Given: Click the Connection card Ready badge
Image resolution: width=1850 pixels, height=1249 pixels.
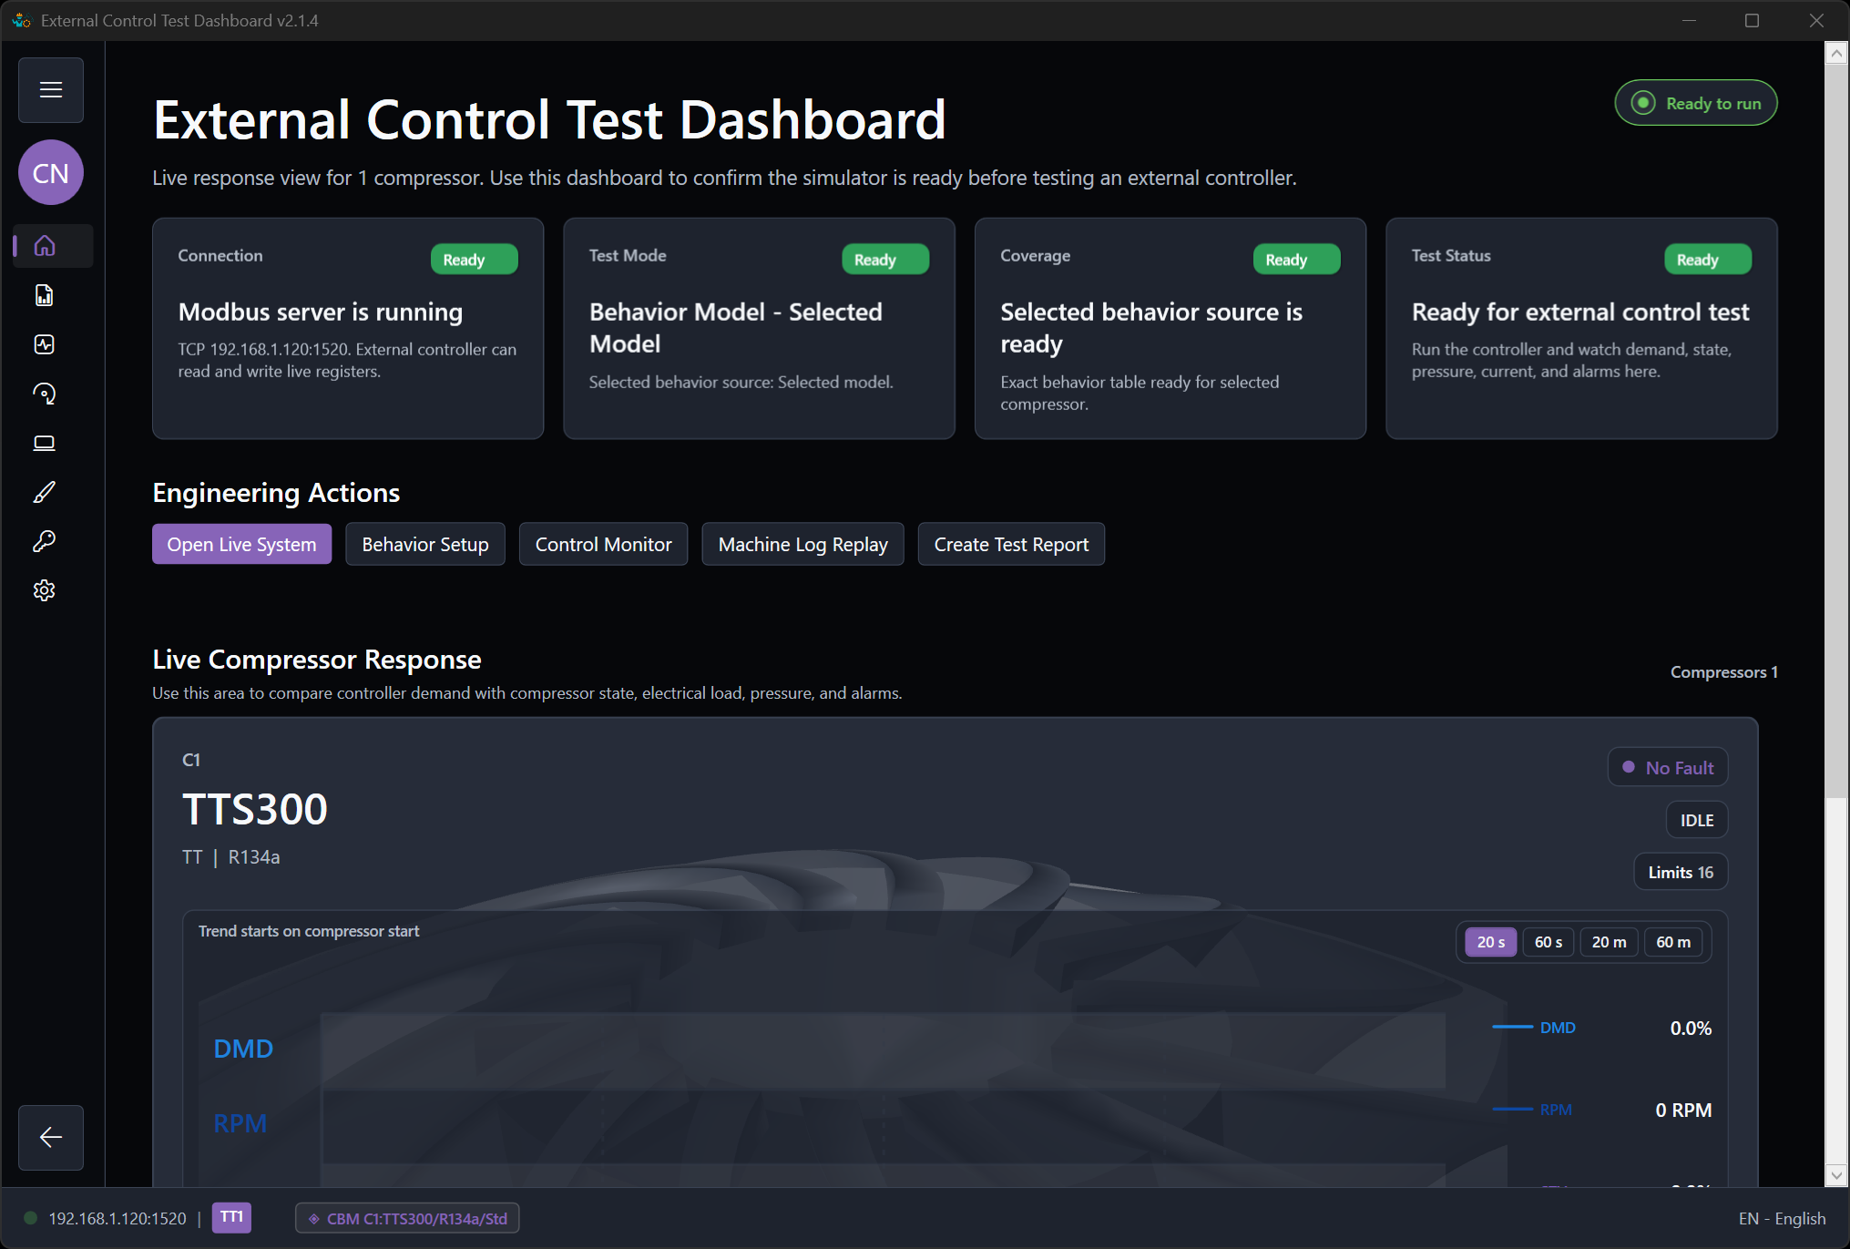Looking at the screenshot, I should 474,260.
